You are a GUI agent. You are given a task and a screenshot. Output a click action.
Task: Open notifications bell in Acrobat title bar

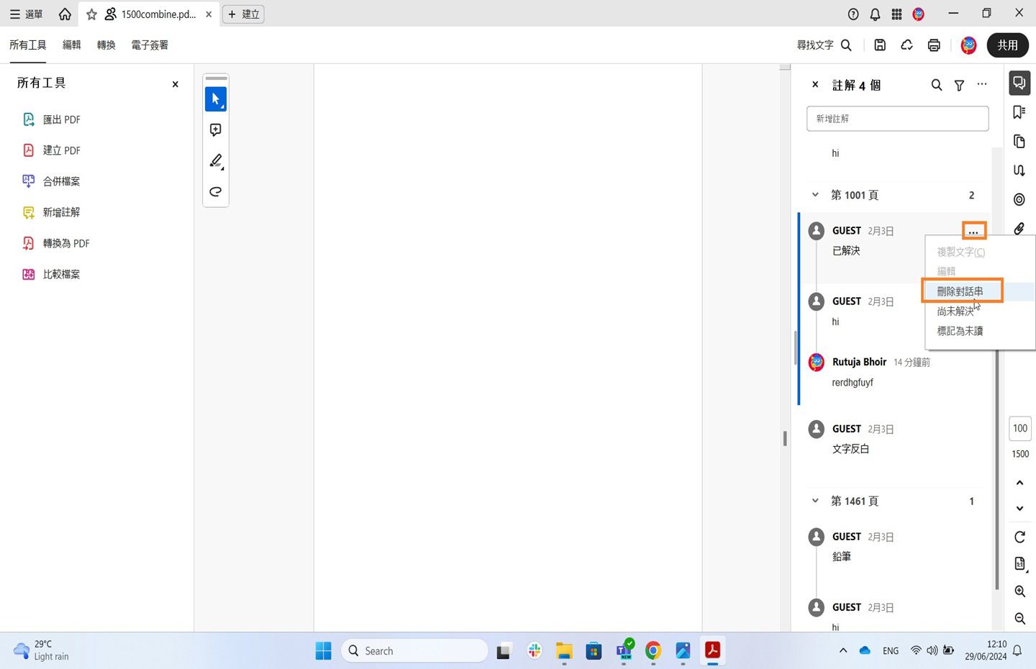[x=875, y=14]
